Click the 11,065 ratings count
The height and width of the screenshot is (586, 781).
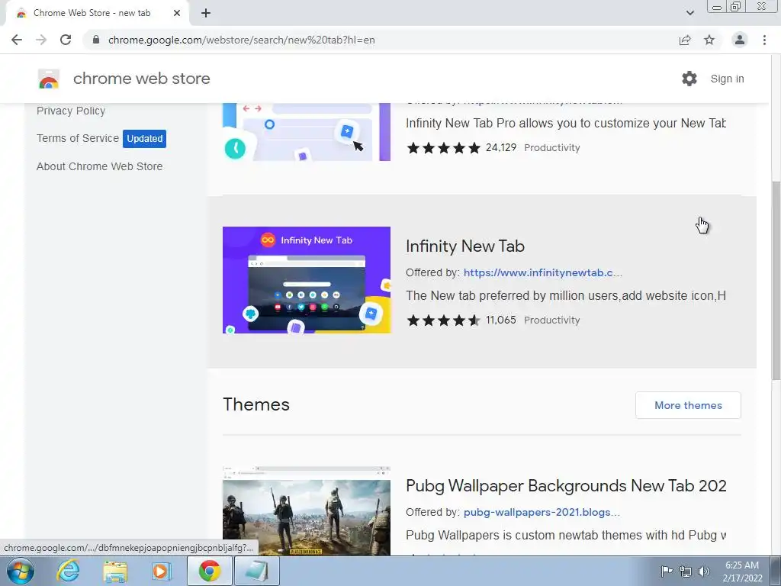(501, 320)
